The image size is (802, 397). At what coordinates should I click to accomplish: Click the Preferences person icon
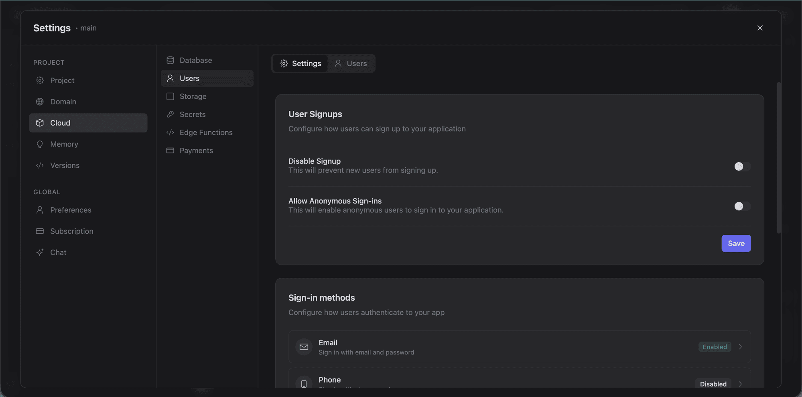point(40,210)
